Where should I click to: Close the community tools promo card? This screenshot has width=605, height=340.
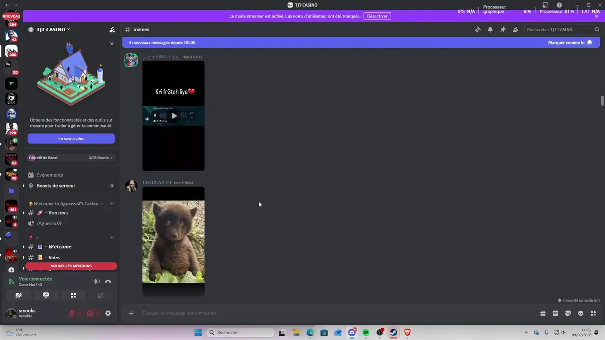coord(112,43)
